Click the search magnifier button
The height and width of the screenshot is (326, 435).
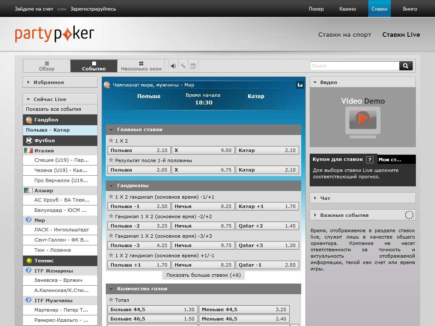pyautogui.click(x=405, y=66)
